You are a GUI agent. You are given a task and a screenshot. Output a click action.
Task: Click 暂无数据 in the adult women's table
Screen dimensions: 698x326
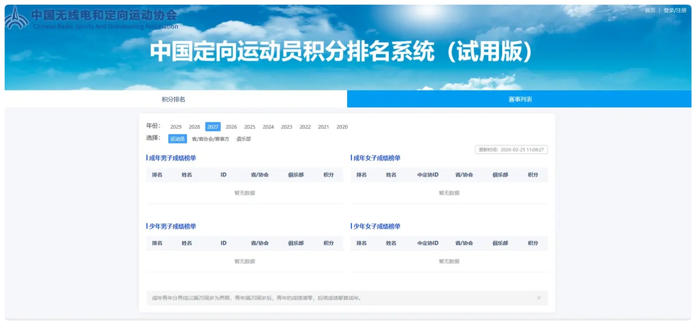tap(448, 193)
